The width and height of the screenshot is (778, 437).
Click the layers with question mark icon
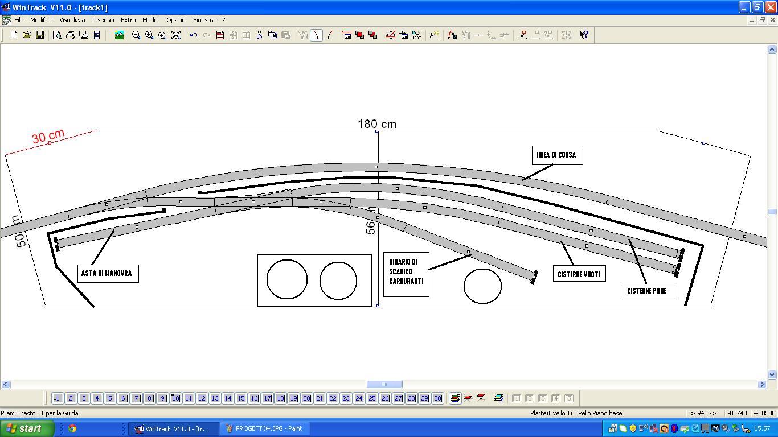(x=498, y=398)
